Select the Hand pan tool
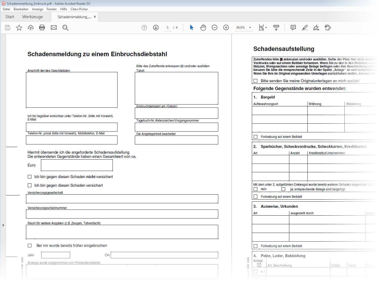 (x=203, y=28)
